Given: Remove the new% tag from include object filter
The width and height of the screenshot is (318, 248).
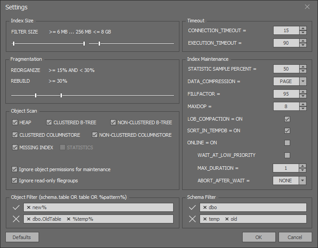Looking at the screenshot, I should coord(29,207).
